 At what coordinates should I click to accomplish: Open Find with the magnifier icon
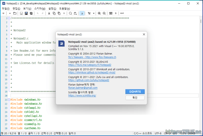pyautogui.click(x=70, y=13)
